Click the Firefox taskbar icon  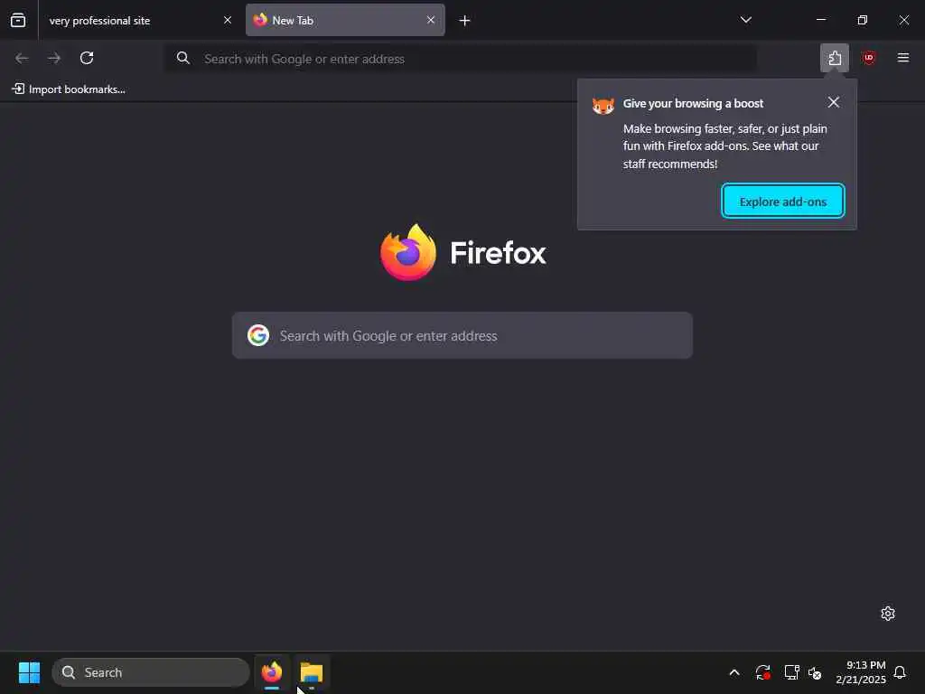(272, 672)
